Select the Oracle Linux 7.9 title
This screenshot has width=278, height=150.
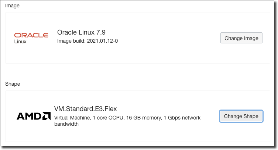click(82, 32)
